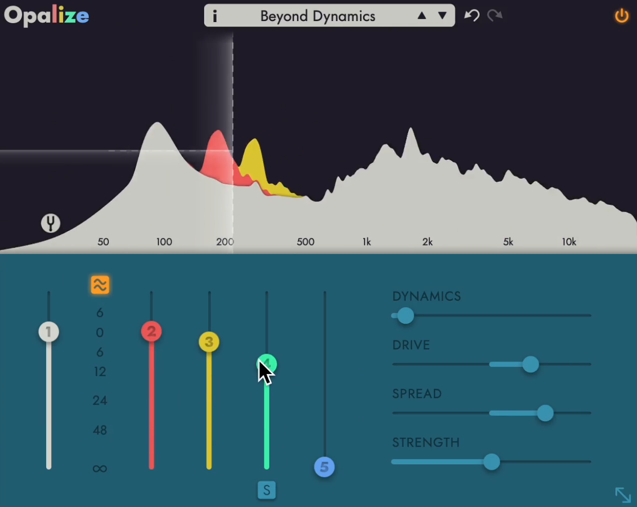This screenshot has width=637, height=507.
Task: Click the white band 1 fader knob
Action: pos(49,332)
